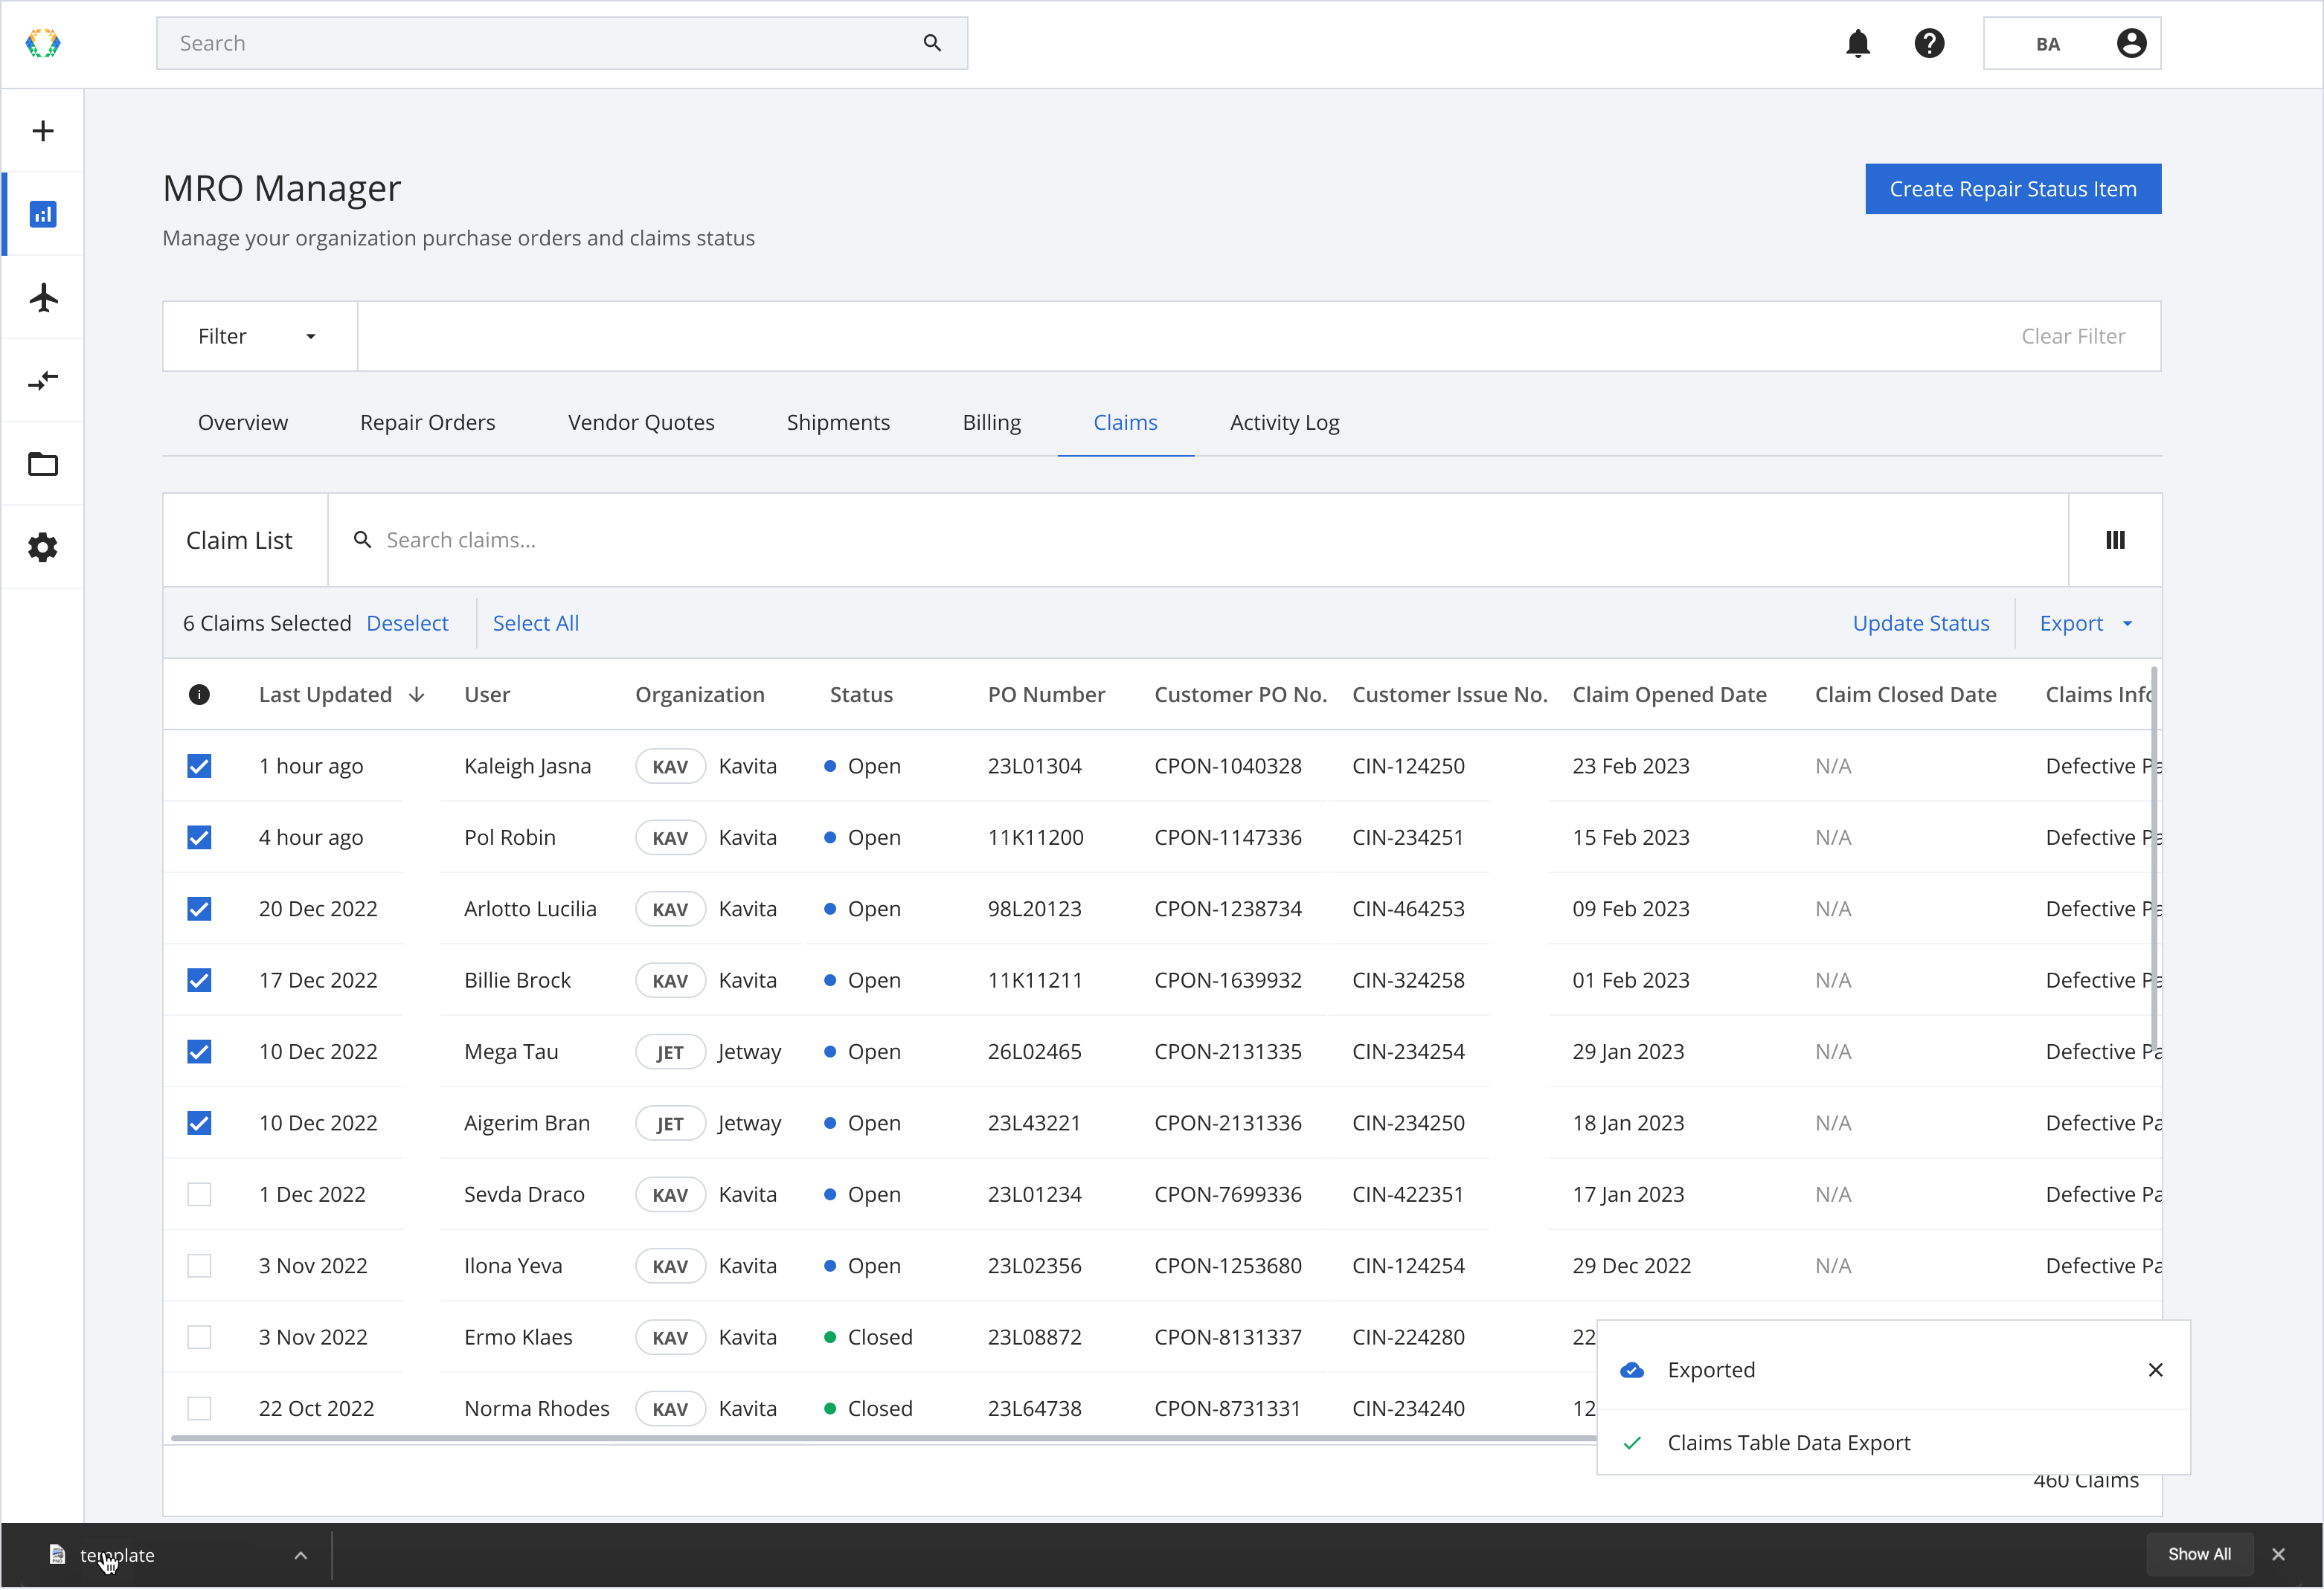Viewport: 2324px width, 1590px height.
Task: Click Create Repair Status Item button
Action: [2012, 189]
